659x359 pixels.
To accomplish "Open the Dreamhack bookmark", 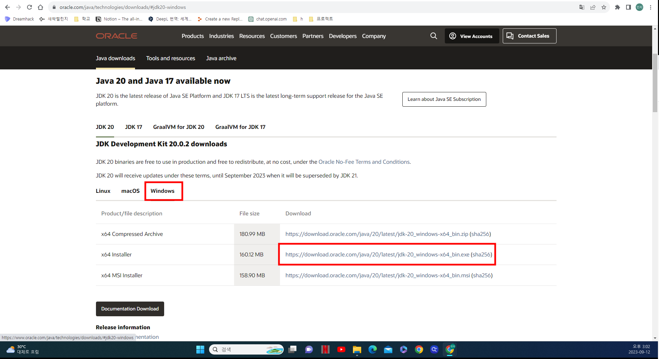I will coord(20,19).
